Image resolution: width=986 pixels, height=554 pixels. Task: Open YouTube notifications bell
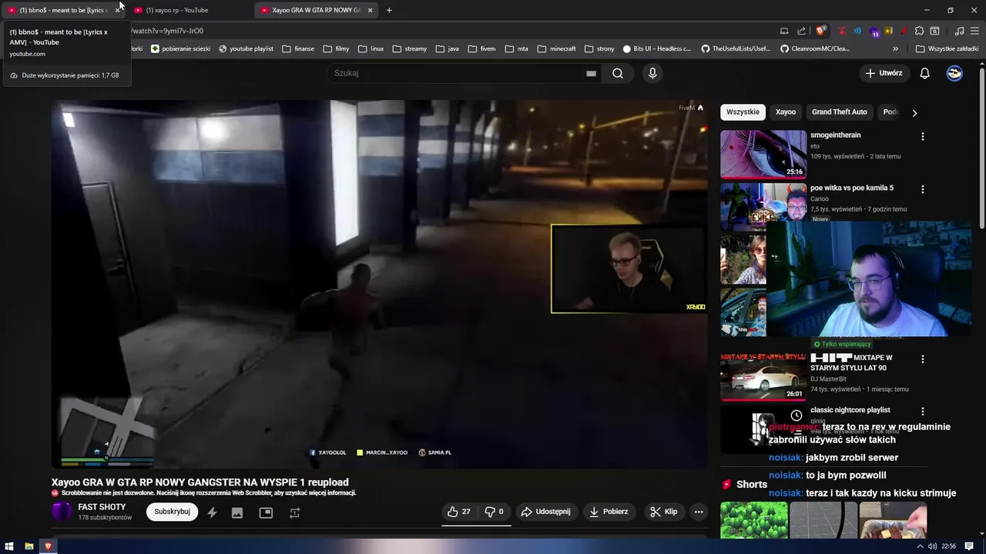tap(924, 73)
